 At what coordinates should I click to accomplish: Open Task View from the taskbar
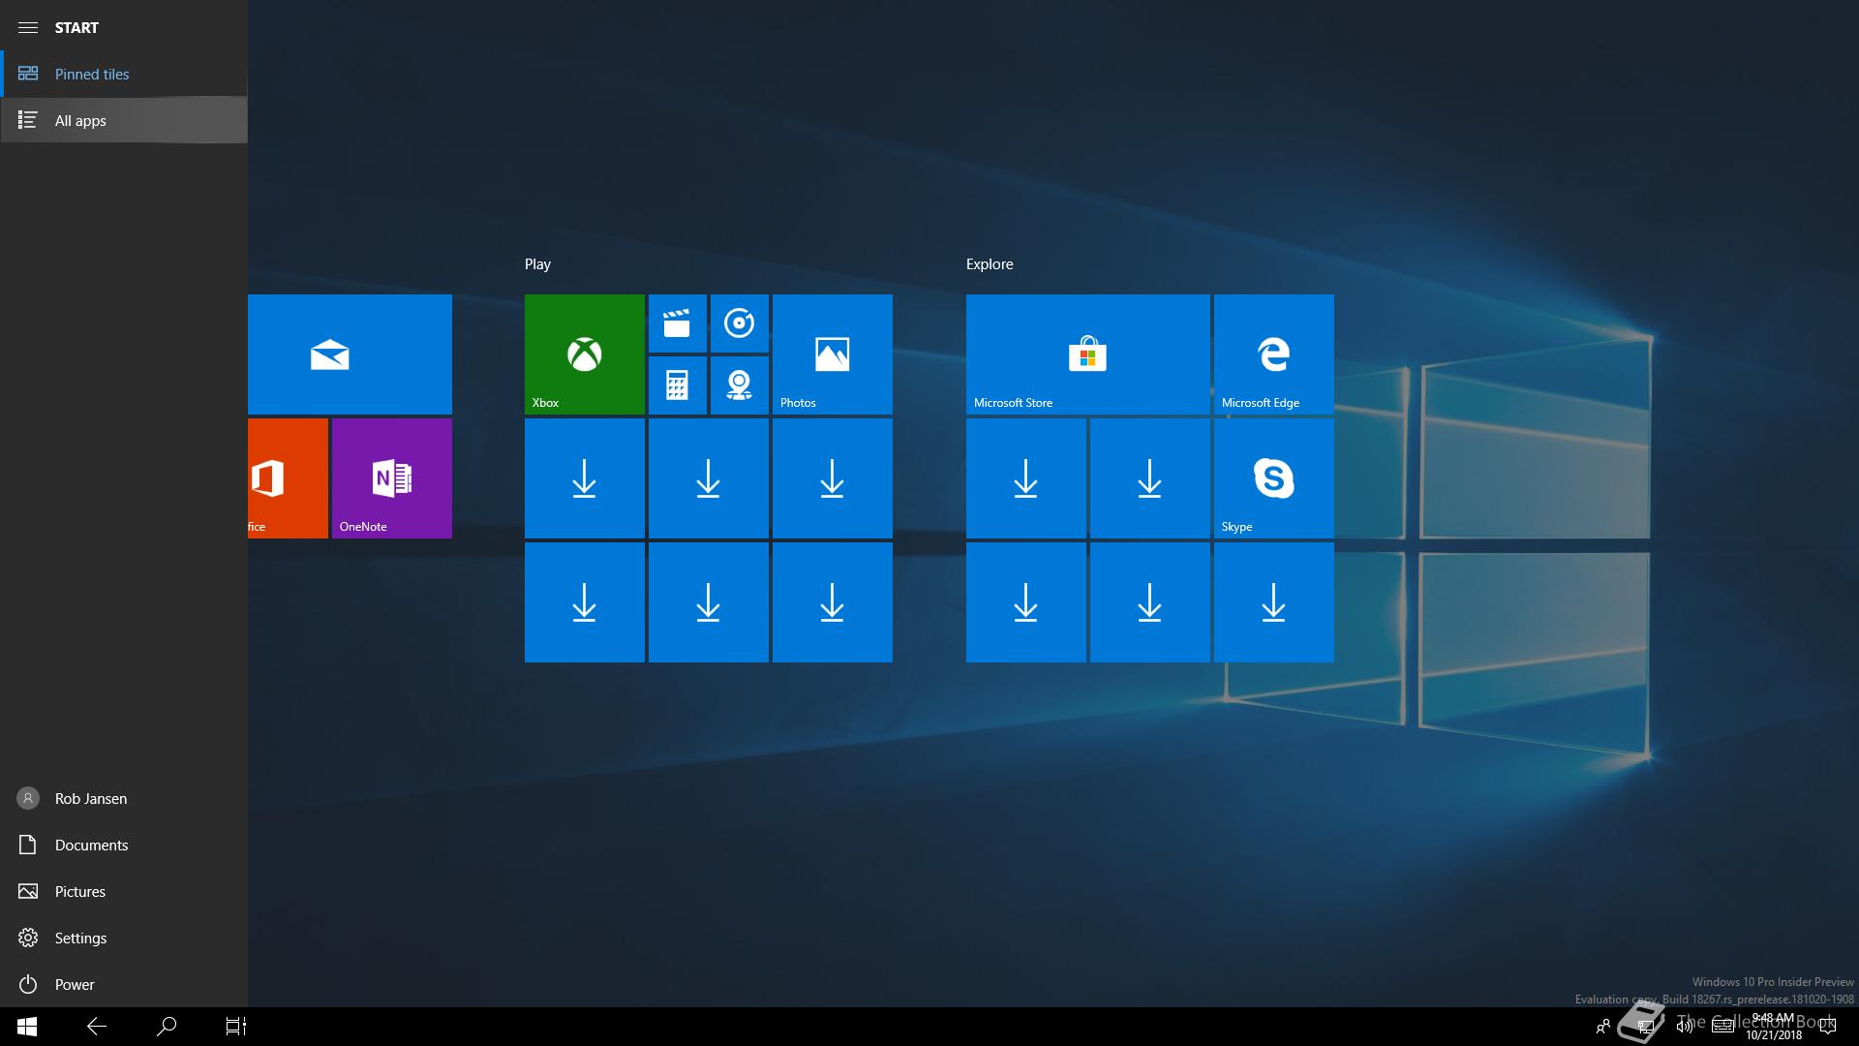tap(236, 1027)
